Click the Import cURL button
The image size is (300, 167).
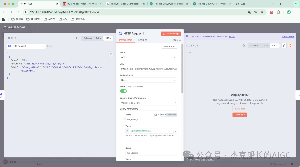(x=169, y=47)
